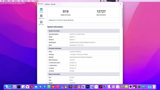Select the Intel Xeon processor name value
The image size is (160, 90).
[75, 52]
